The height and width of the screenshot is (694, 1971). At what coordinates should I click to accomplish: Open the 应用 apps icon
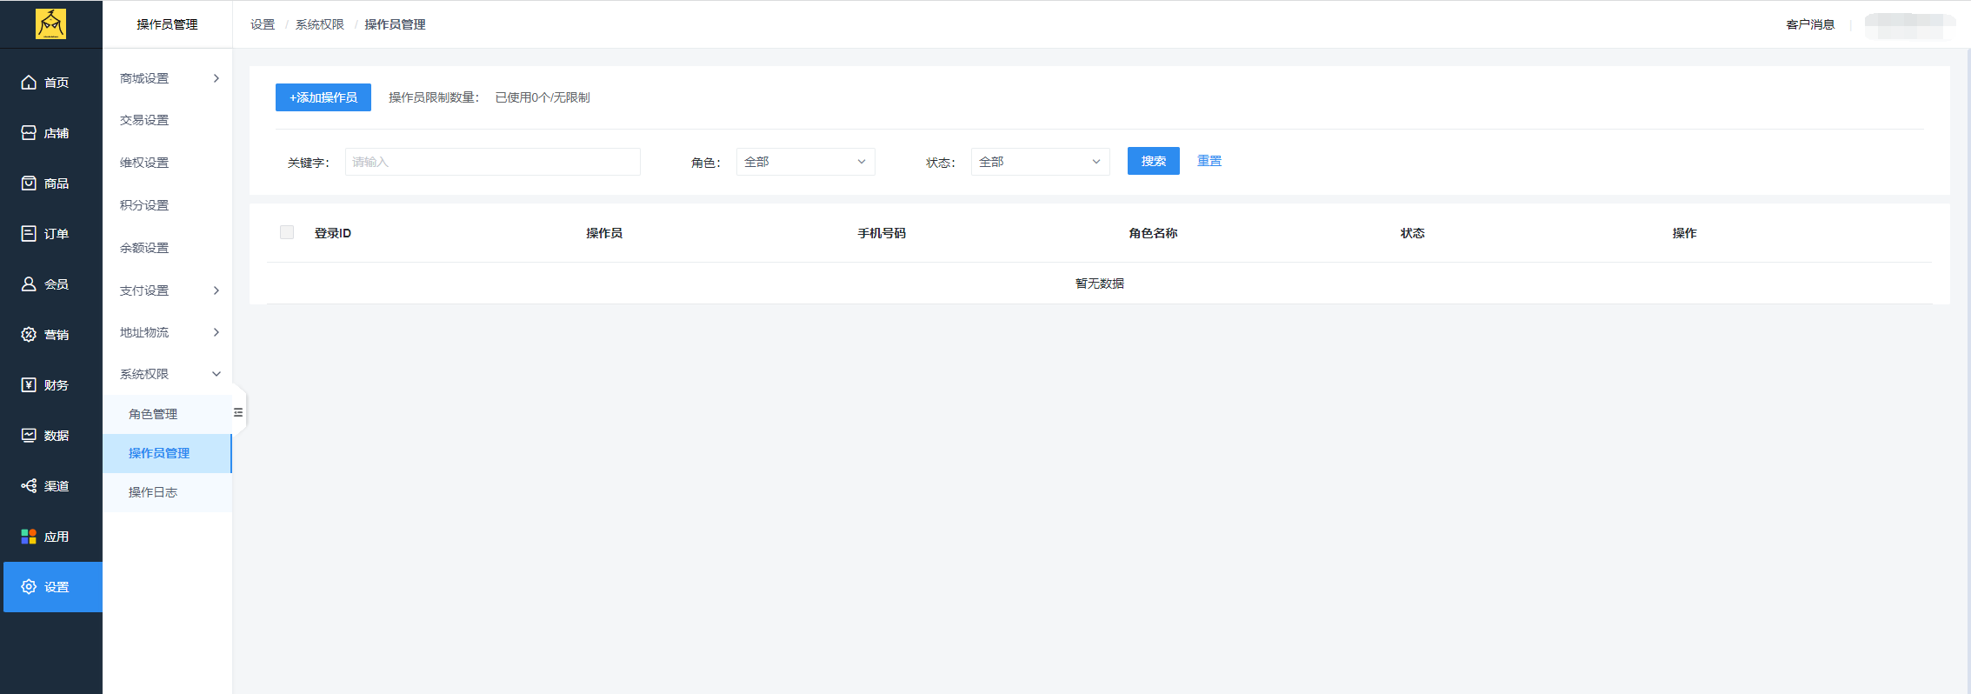coord(29,537)
